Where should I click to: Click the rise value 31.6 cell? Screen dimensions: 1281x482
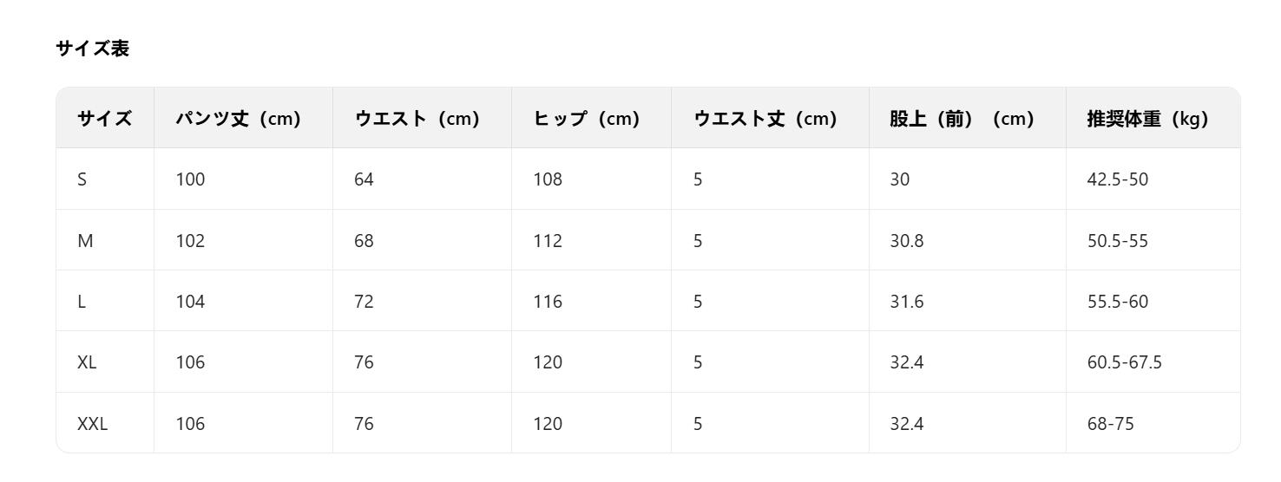(903, 302)
